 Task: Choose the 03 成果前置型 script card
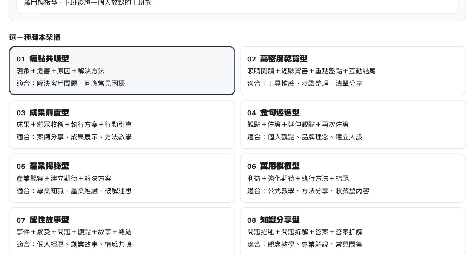coord(122,124)
